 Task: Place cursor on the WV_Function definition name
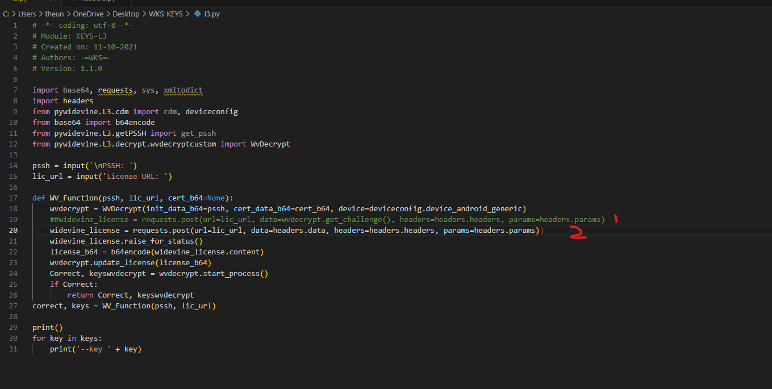point(73,198)
